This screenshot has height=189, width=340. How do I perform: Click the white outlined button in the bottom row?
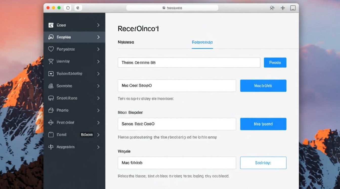(263, 163)
